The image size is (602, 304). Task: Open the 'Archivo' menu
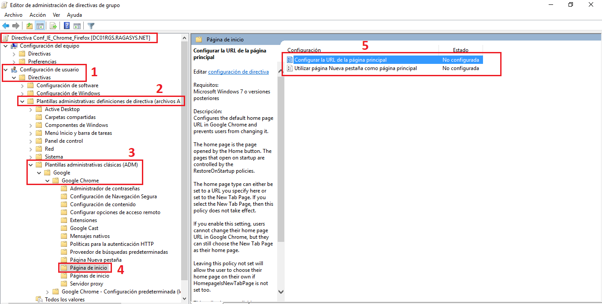(13, 15)
